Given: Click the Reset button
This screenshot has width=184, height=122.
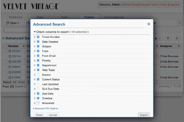Looking at the screenshot, I should 39,115.
